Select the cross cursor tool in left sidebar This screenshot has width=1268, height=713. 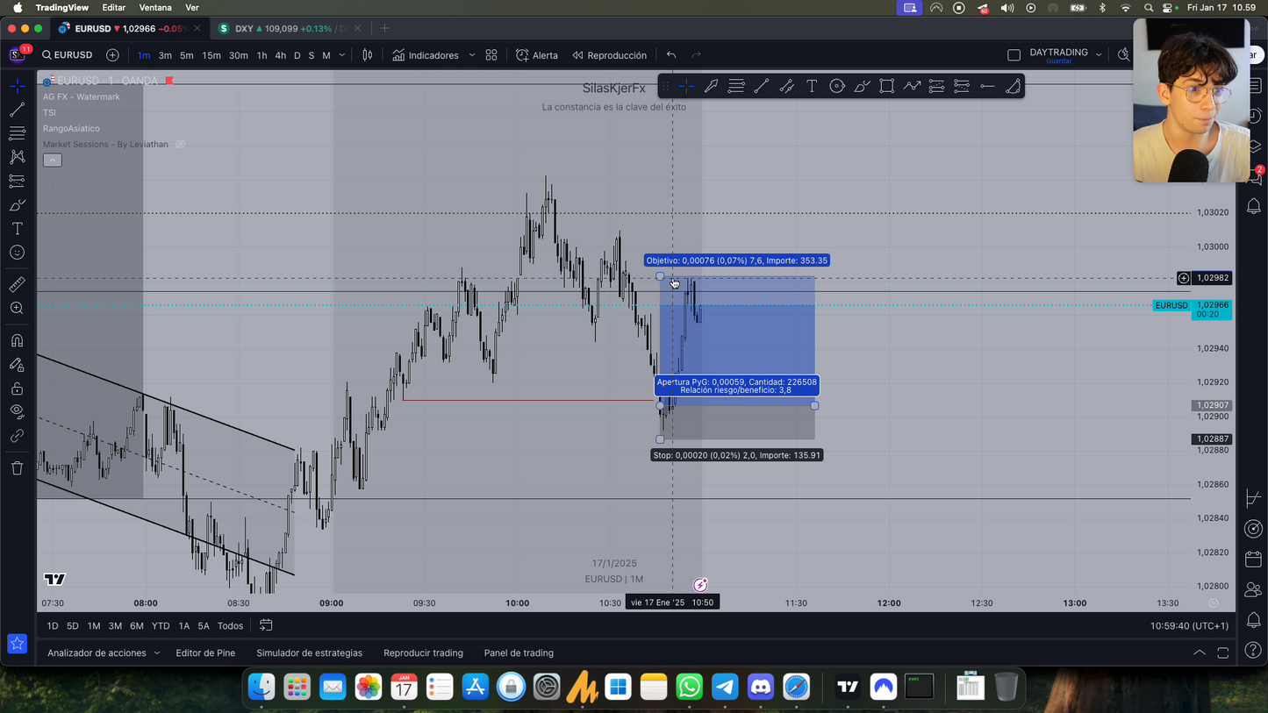[18, 86]
